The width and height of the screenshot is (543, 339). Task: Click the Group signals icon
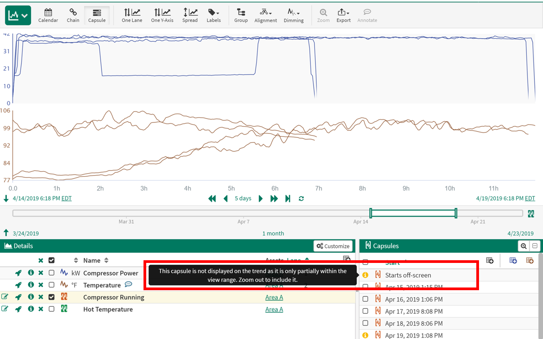click(x=241, y=15)
